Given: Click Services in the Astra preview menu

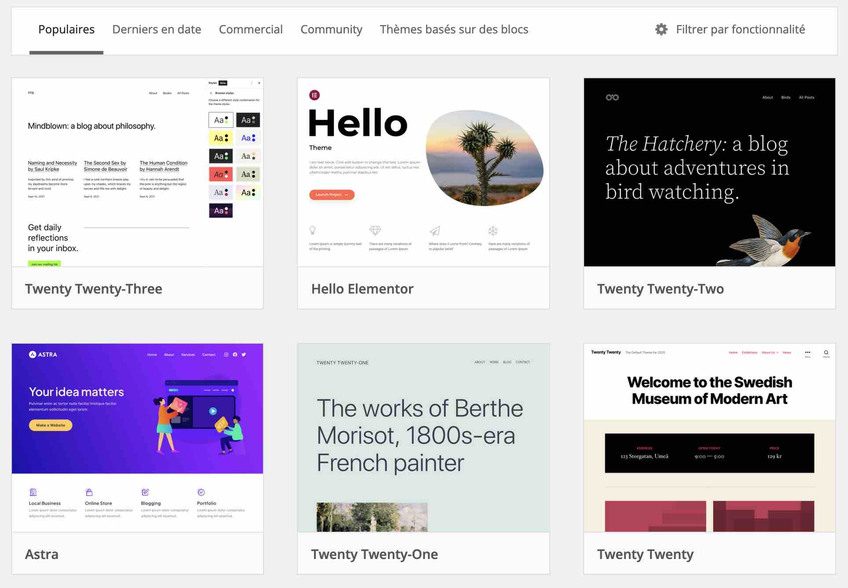Looking at the screenshot, I should pyautogui.click(x=188, y=355).
